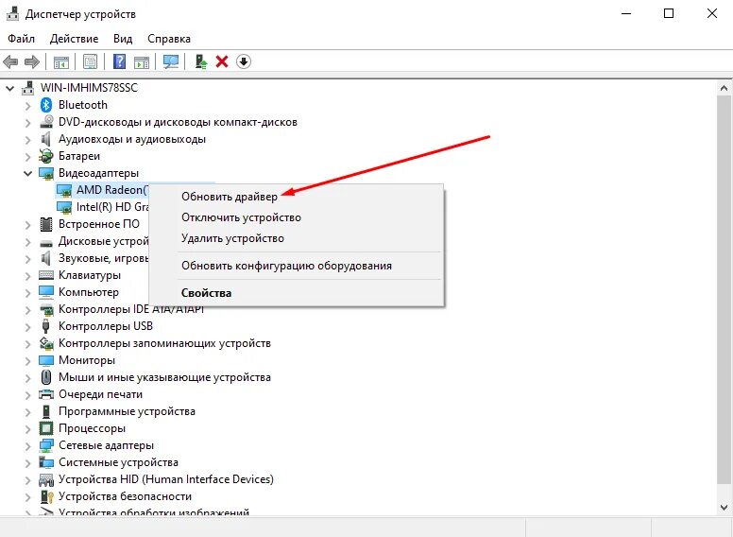Image resolution: width=733 pixels, height=537 pixels.
Task: Click the scrollbar down arrow
Action: click(724, 507)
